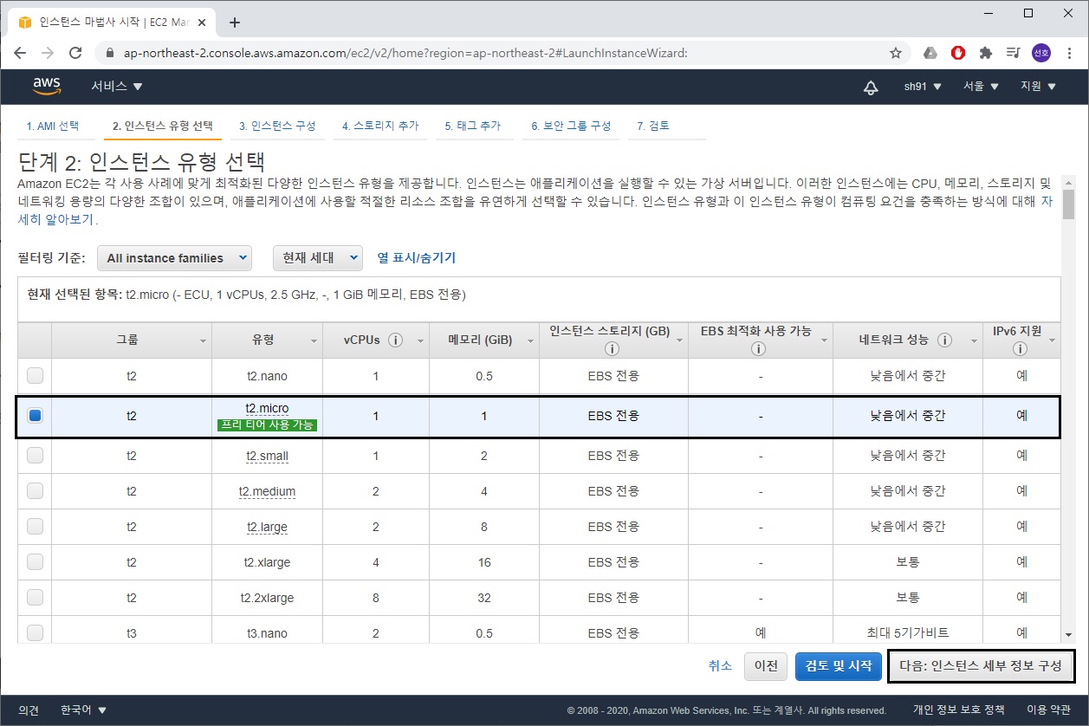Go to step 5. 태그 추가

473,126
